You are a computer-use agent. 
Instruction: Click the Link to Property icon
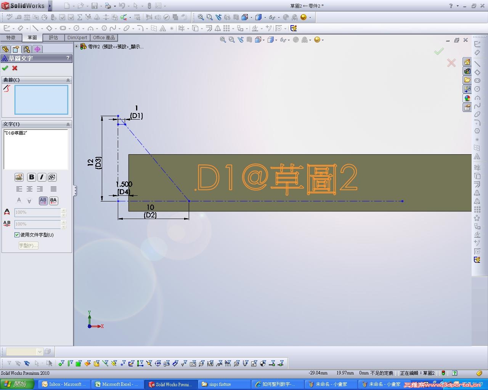click(19, 177)
